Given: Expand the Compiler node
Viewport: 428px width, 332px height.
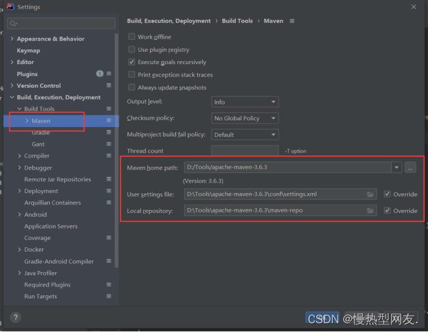Looking at the screenshot, I should click(19, 156).
